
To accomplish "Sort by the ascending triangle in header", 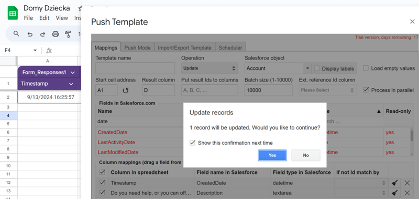I will [378, 112].
